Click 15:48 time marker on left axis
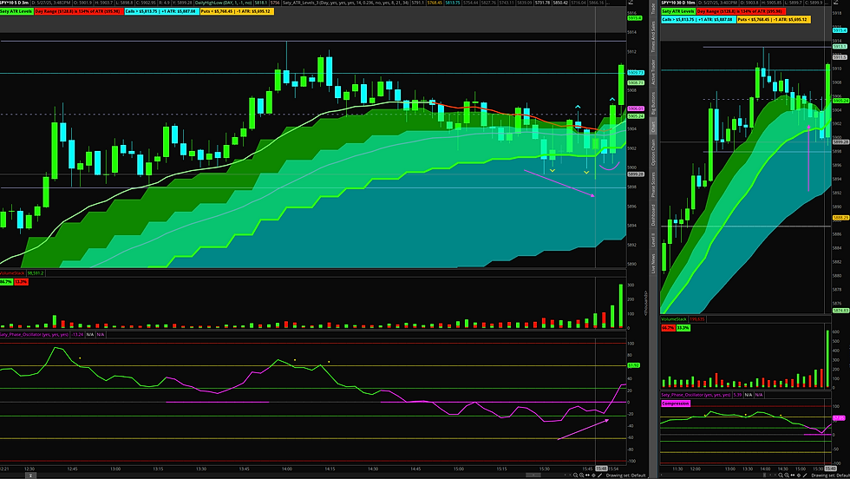The image size is (850, 479). tap(601, 469)
